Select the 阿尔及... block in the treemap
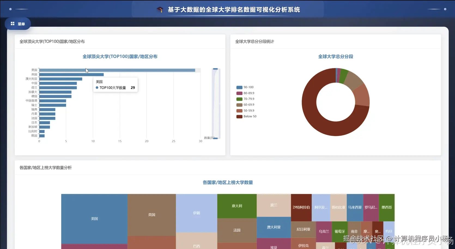 pos(321,207)
